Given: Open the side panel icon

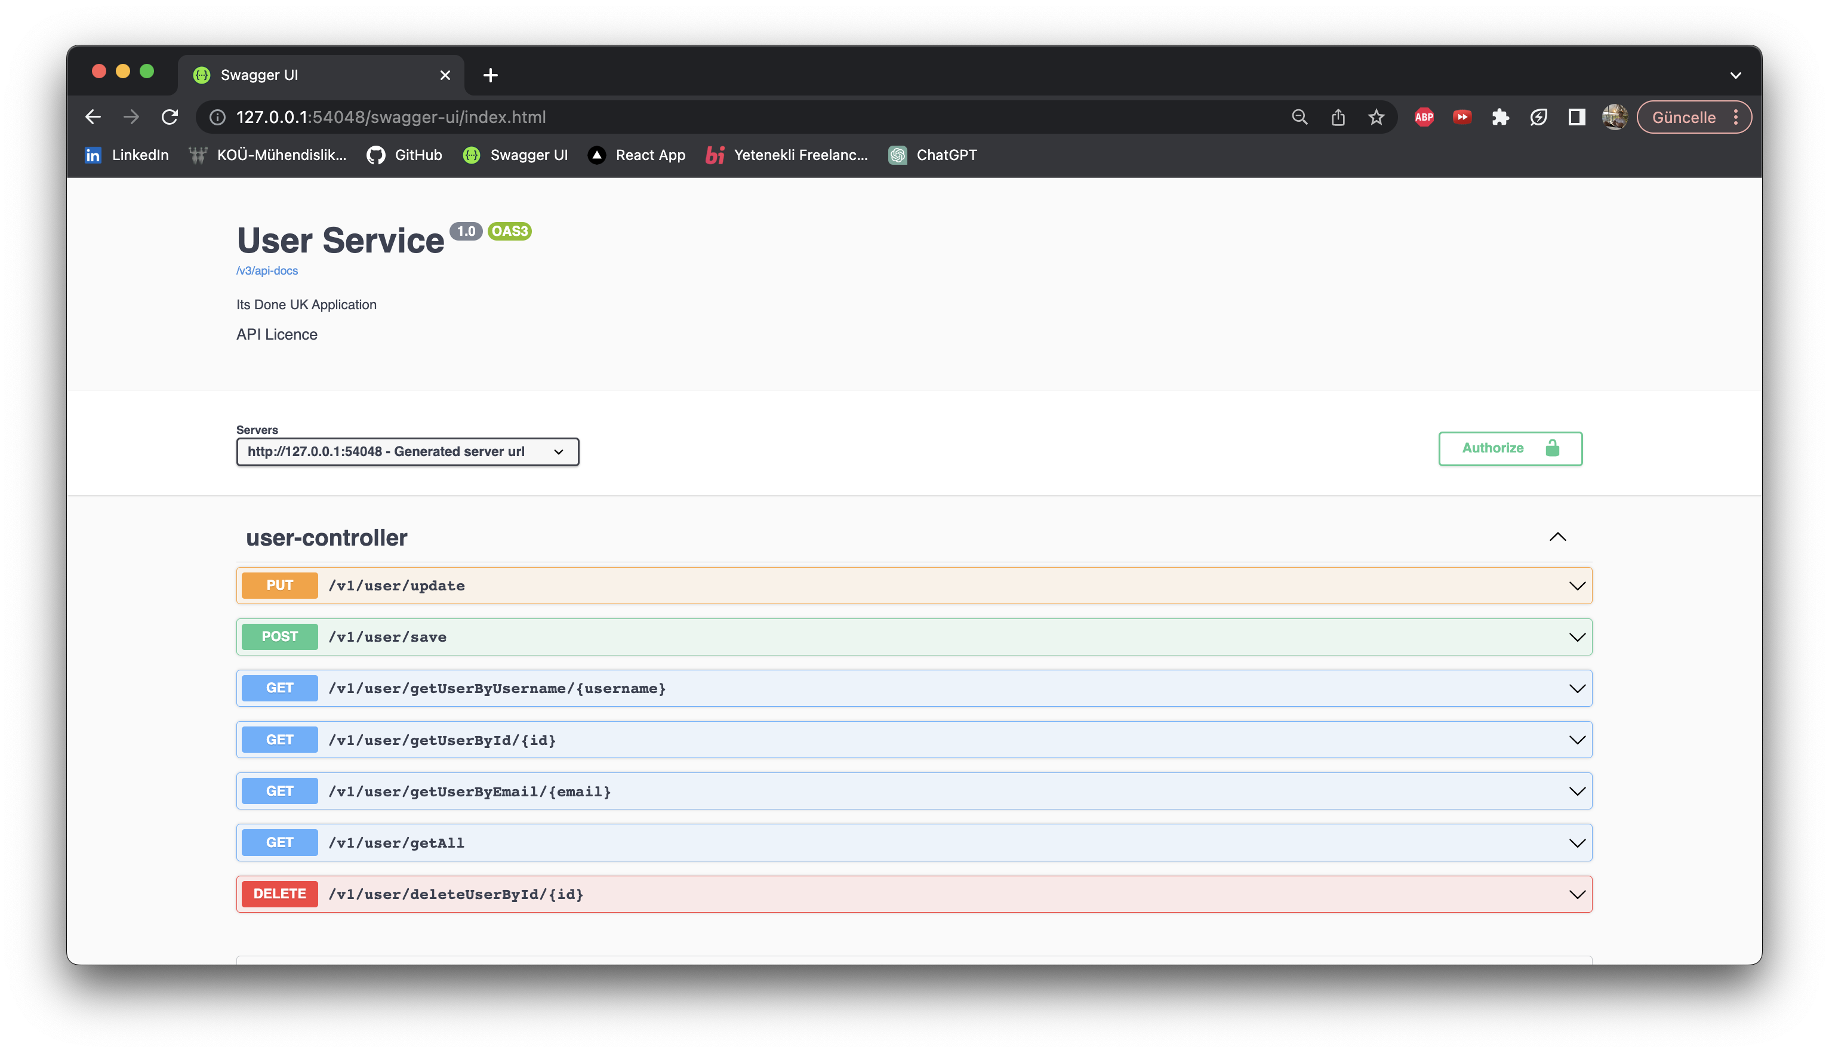Looking at the screenshot, I should click(1576, 117).
